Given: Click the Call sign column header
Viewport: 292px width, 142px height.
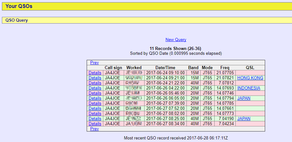Looking at the screenshot, I should (114, 68).
